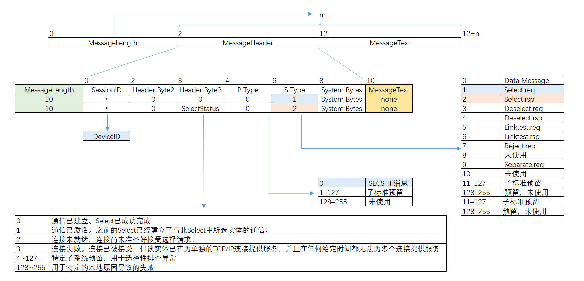Select the Select.req row entry

(519, 90)
